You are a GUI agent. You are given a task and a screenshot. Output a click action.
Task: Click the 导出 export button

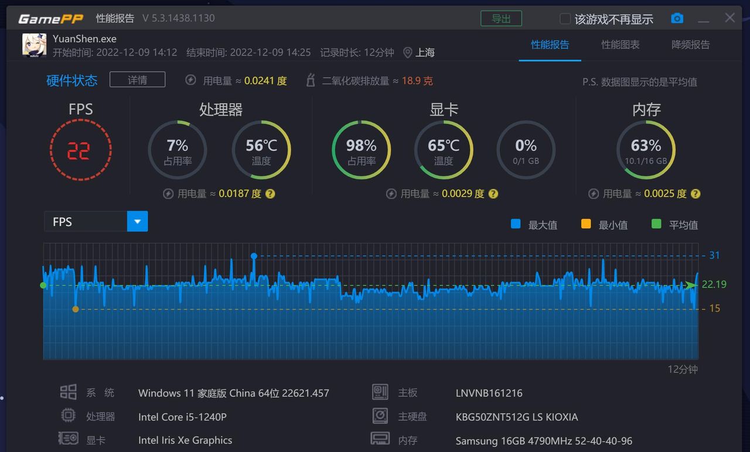click(x=501, y=18)
